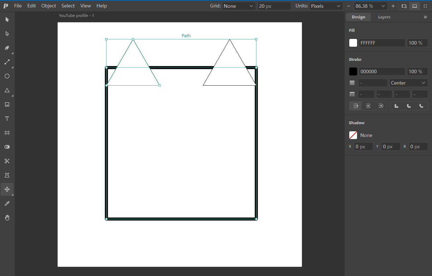Open the Grid dropdown showing None

tap(239, 6)
